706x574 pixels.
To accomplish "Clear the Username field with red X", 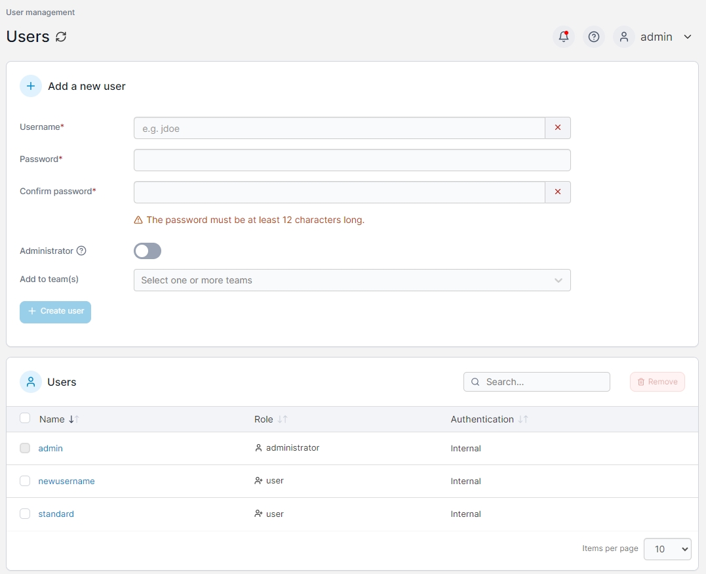I will (x=558, y=128).
